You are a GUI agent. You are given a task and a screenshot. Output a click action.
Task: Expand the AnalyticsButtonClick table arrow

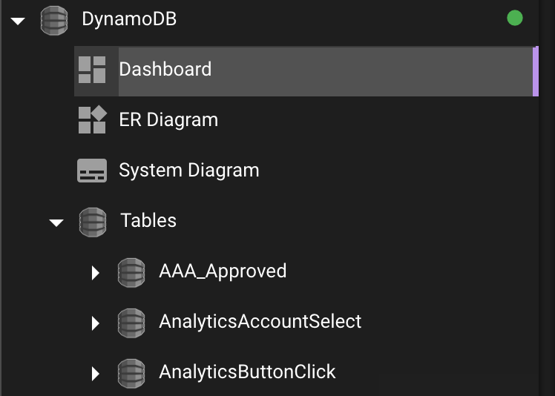(x=95, y=373)
